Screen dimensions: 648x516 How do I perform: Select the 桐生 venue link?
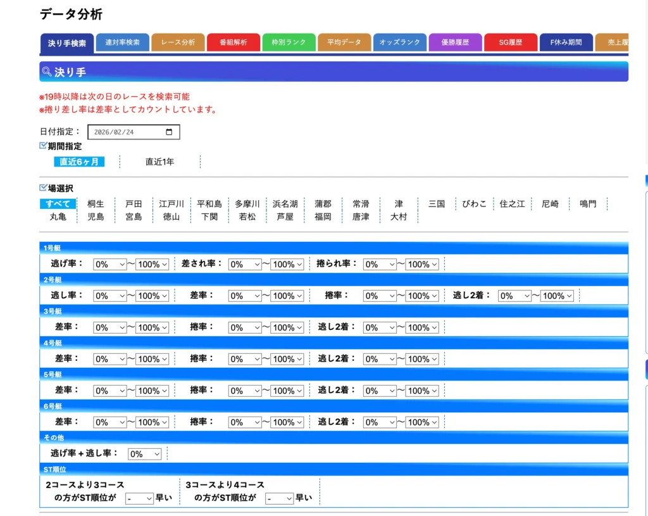tap(96, 203)
